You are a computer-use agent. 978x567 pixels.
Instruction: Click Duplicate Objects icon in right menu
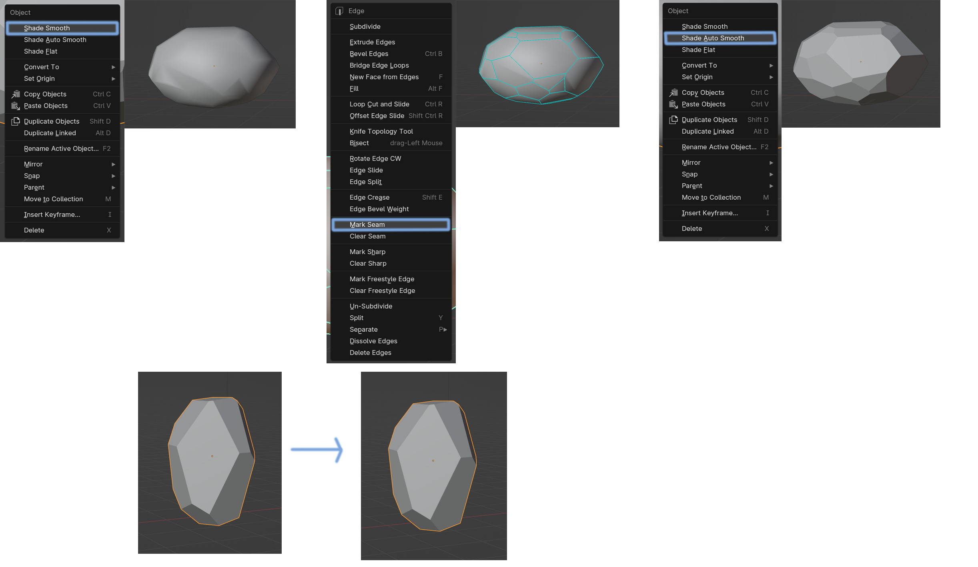pyautogui.click(x=673, y=120)
